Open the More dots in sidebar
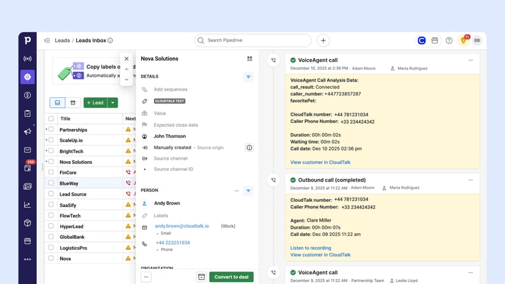This screenshot has width=505, height=284. [28, 259]
